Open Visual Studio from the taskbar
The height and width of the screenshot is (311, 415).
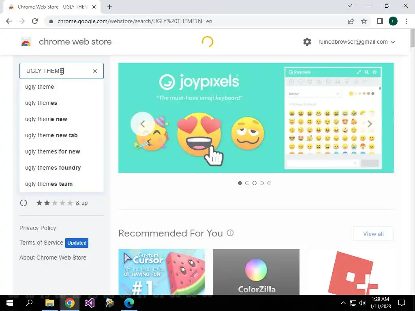[90, 303]
